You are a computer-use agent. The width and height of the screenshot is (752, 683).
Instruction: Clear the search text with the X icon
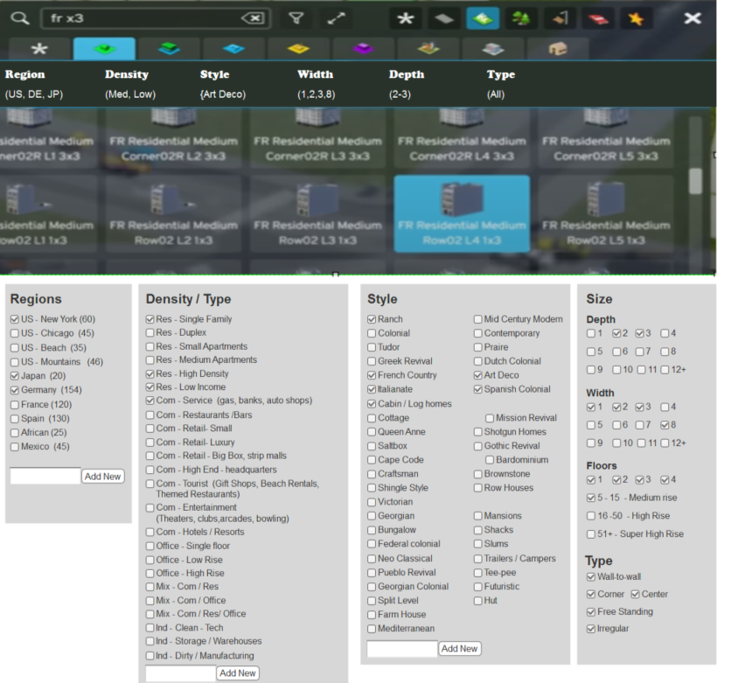[x=253, y=18]
